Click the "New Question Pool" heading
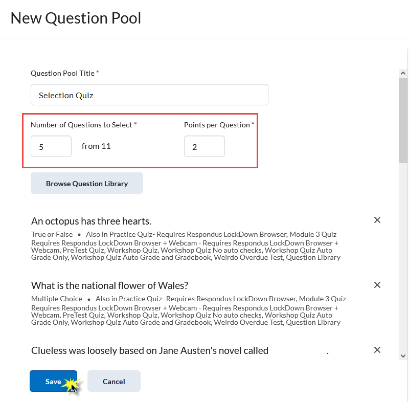This screenshot has height=402, width=409. pos(76,18)
